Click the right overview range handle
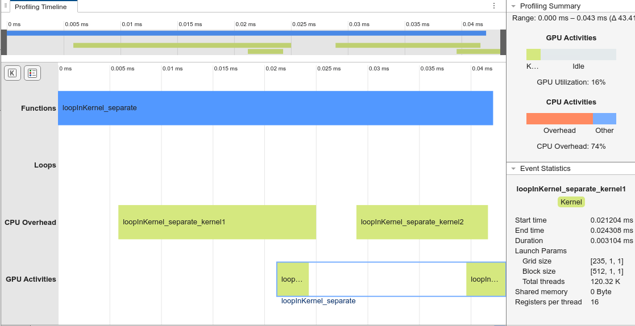 [503, 42]
